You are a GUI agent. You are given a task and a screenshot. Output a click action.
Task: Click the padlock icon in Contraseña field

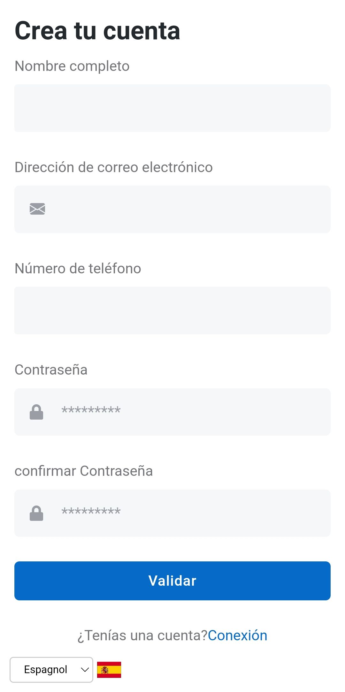click(36, 412)
